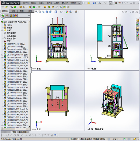The height and width of the screenshot is (141, 140).
Task: Open the ConfigurationManager tab icon
Action: point(11,16)
